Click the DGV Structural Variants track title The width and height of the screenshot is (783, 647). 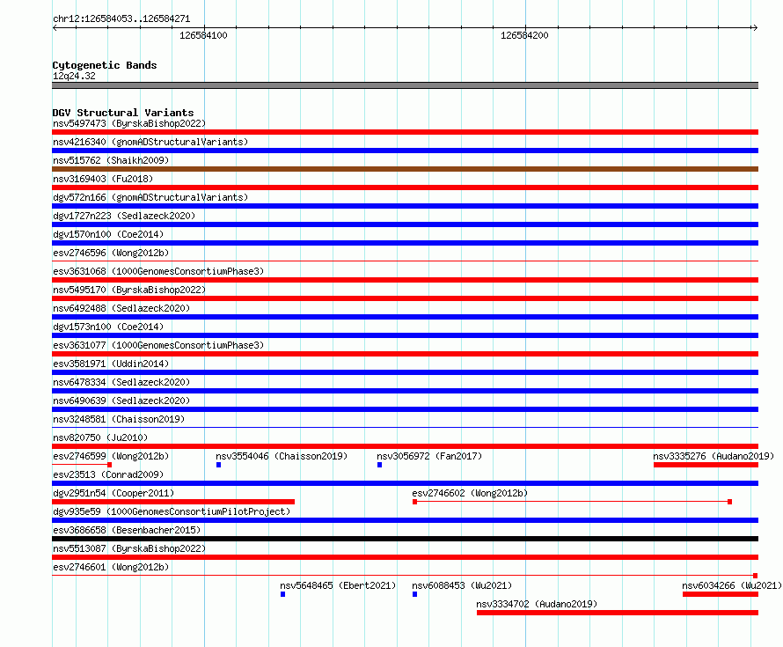(x=123, y=113)
